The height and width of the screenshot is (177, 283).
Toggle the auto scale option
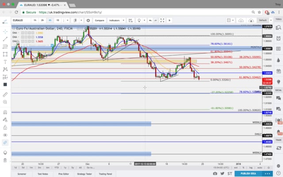click(259, 168)
